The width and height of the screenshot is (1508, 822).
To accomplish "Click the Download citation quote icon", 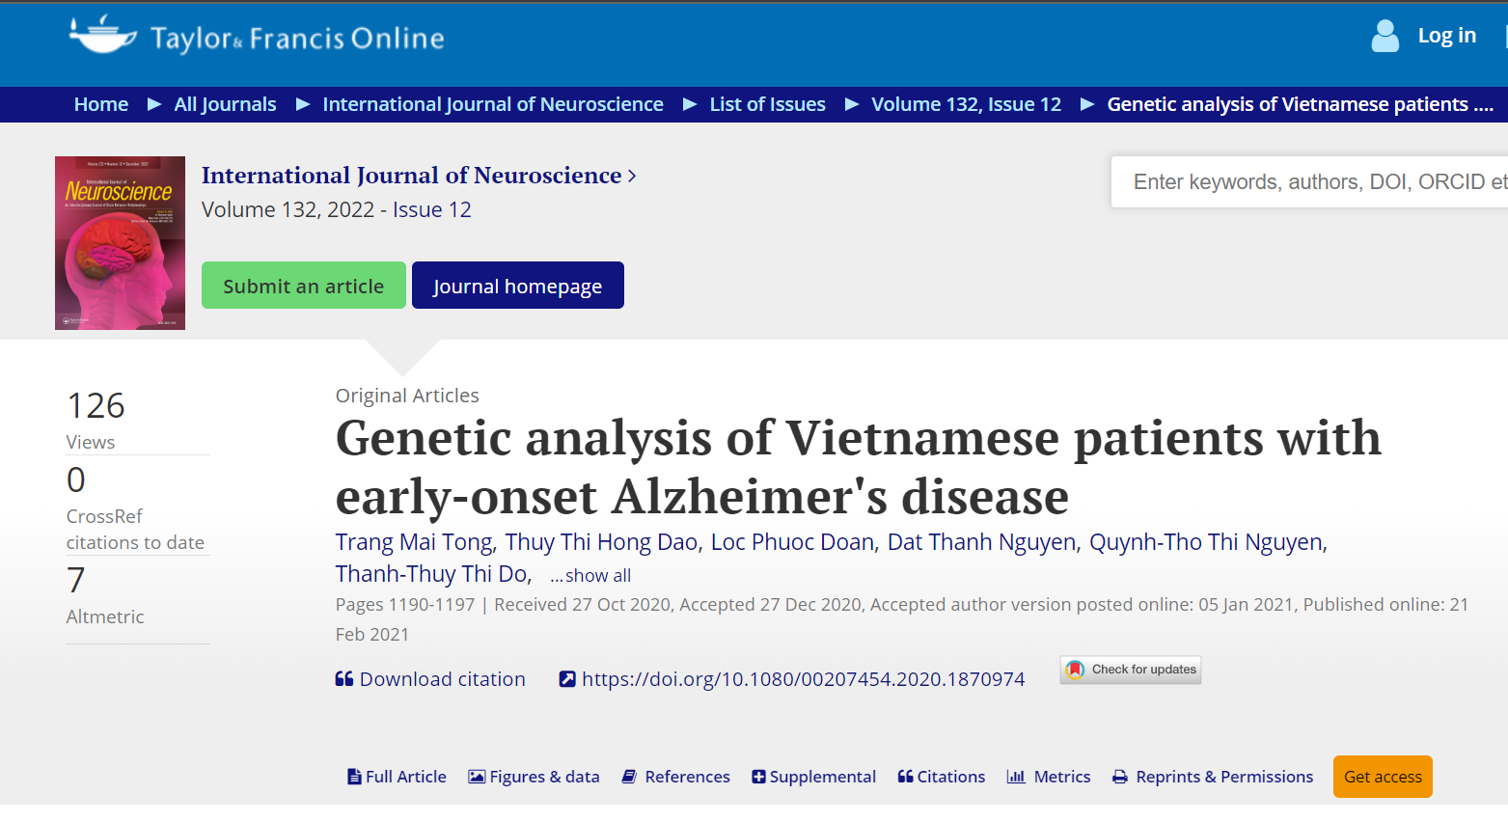I will pyautogui.click(x=343, y=678).
